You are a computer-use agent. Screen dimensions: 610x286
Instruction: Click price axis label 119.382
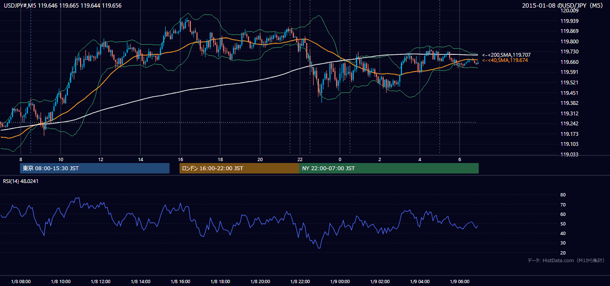tap(569, 103)
